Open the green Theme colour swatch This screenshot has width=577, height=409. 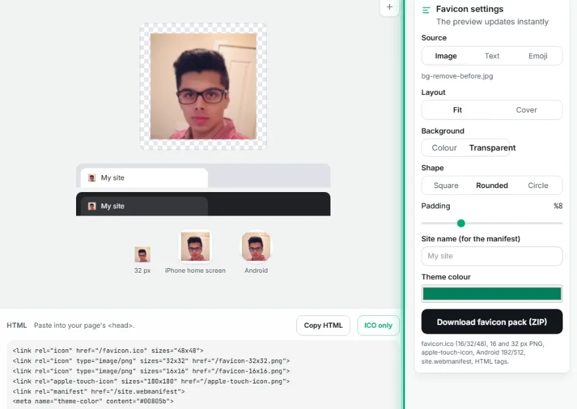(492, 294)
